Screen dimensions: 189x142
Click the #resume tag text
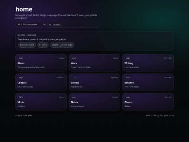click(168, 77)
